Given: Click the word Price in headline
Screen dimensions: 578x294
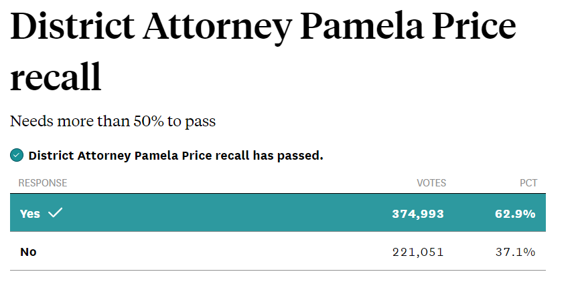Looking at the screenshot, I should [474, 27].
